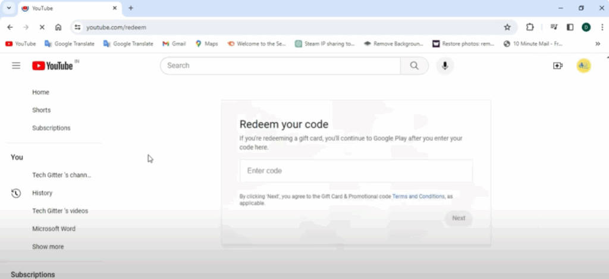
Task: Open the 10 Minute Mail bookmark
Action: pyautogui.click(x=533, y=44)
